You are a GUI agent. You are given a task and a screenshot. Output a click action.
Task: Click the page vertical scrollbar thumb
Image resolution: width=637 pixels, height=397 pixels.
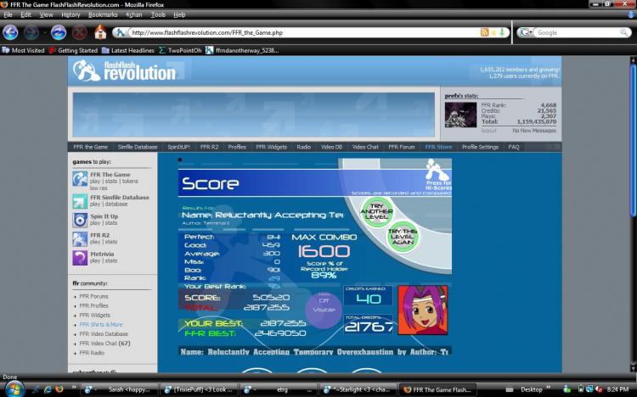pyautogui.click(x=633, y=140)
